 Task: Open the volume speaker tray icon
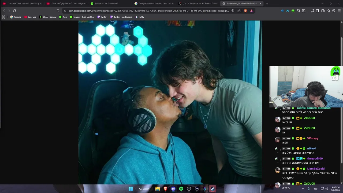[326, 189]
